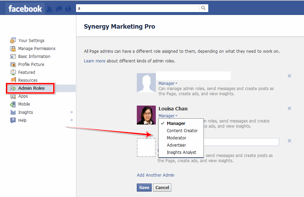Click the Cancel button
The image size is (304, 197).
pos(162,187)
